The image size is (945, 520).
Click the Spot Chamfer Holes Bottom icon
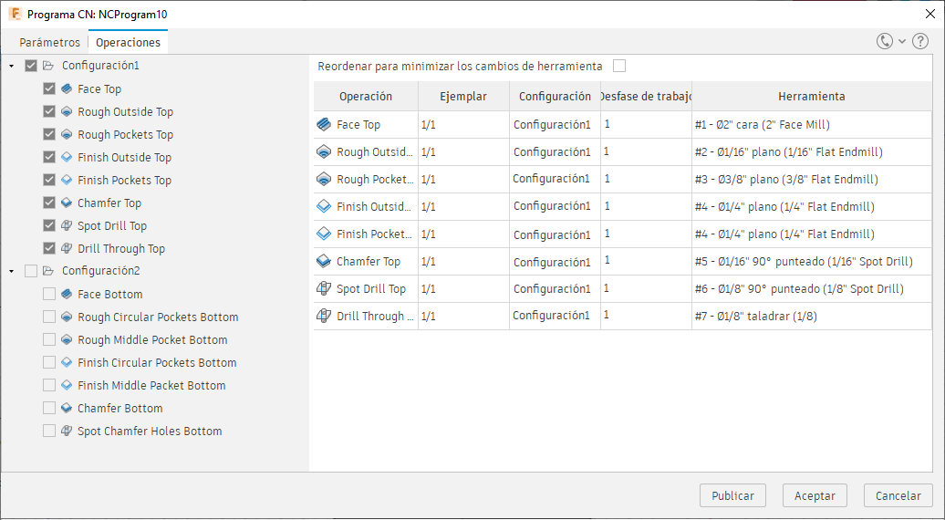pyautogui.click(x=67, y=431)
